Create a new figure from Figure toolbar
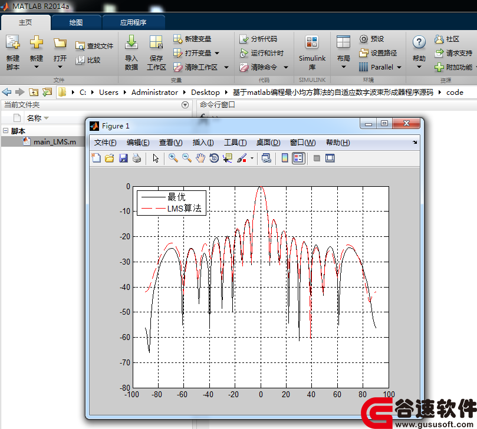Image resolution: width=477 pixels, height=429 pixels. (97, 158)
